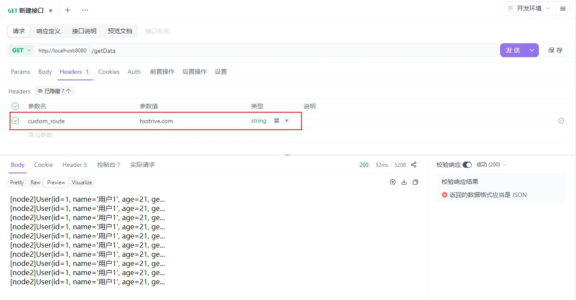Select the Pretty response view
The height and width of the screenshot is (300, 576).
coord(17,183)
